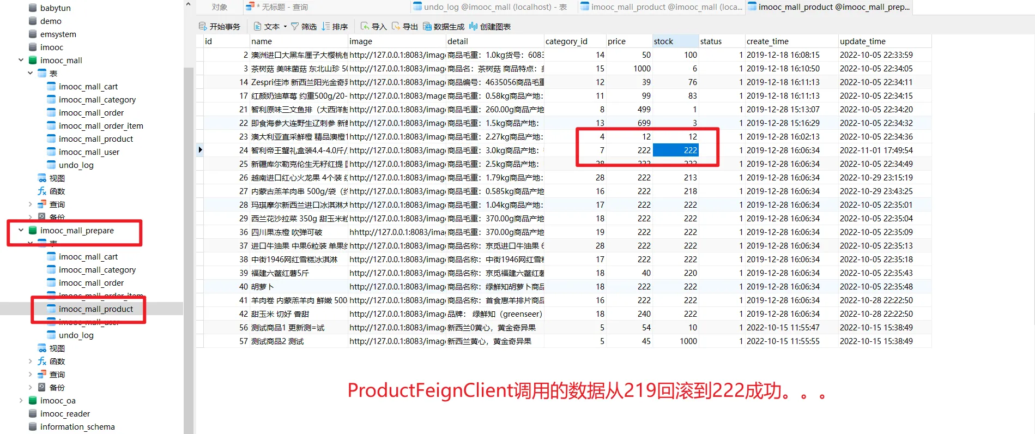Click the stock column header
The image size is (1035, 434).
pos(676,41)
